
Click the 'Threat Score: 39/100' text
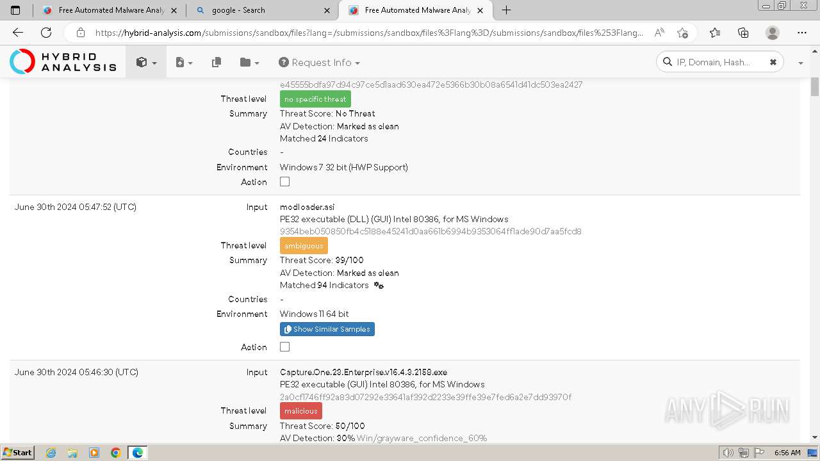pos(322,261)
